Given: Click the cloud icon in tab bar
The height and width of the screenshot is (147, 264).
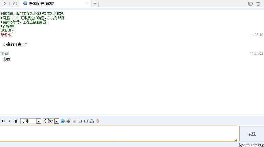Looking at the screenshot, I should (x=15, y=4).
